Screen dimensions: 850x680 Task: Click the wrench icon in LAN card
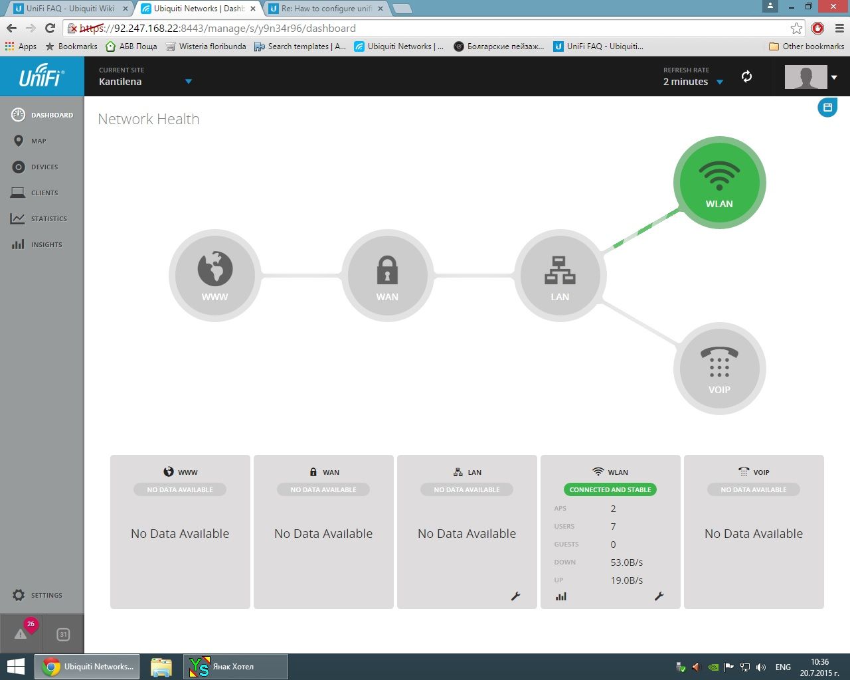pyautogui.click(x=515, y=596)
